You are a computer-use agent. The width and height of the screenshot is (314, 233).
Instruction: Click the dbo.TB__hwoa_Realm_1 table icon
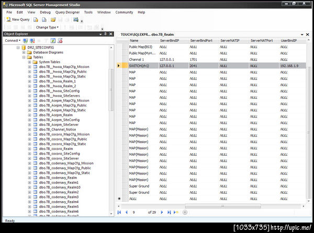pyautogui.click(x=35, y=81)
